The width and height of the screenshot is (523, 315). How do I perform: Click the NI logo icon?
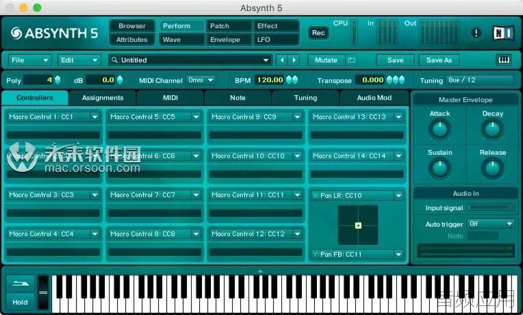[x=503, y=33]
